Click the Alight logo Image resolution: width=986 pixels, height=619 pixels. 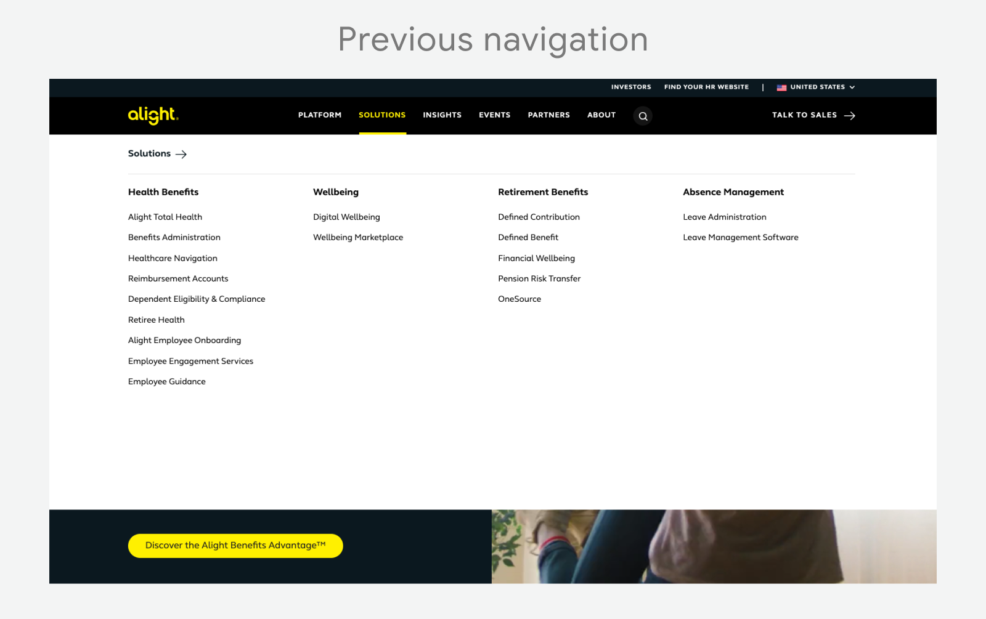(x=152, y=115)
